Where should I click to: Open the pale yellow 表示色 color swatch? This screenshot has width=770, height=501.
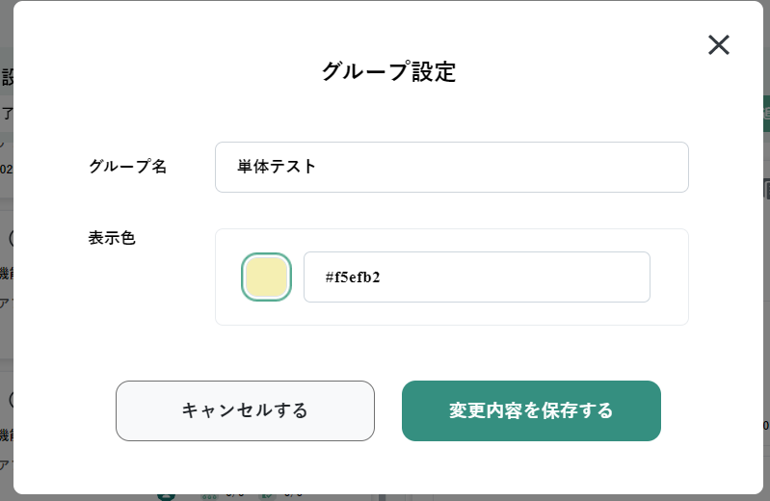click(x=266, y=277)
